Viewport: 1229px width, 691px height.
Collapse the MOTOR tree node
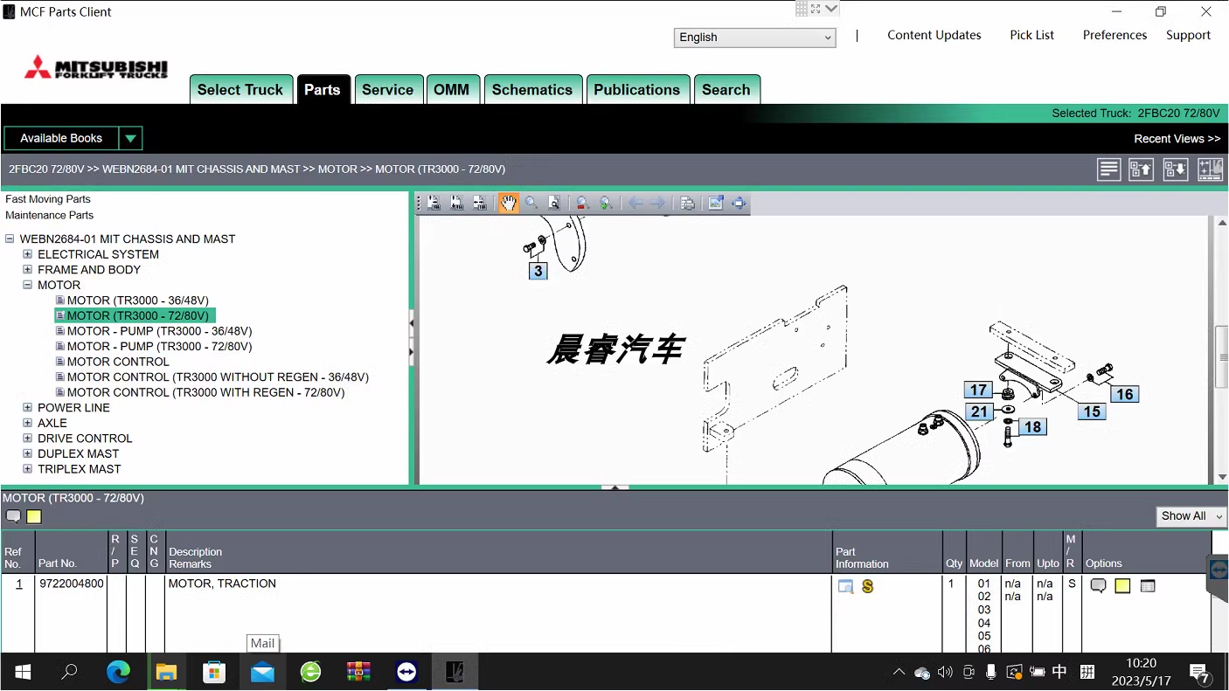(27, 285)
